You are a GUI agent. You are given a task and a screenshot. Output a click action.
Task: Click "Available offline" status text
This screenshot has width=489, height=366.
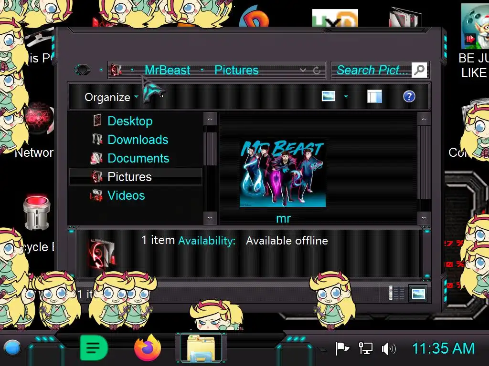[x=287, y=241]
